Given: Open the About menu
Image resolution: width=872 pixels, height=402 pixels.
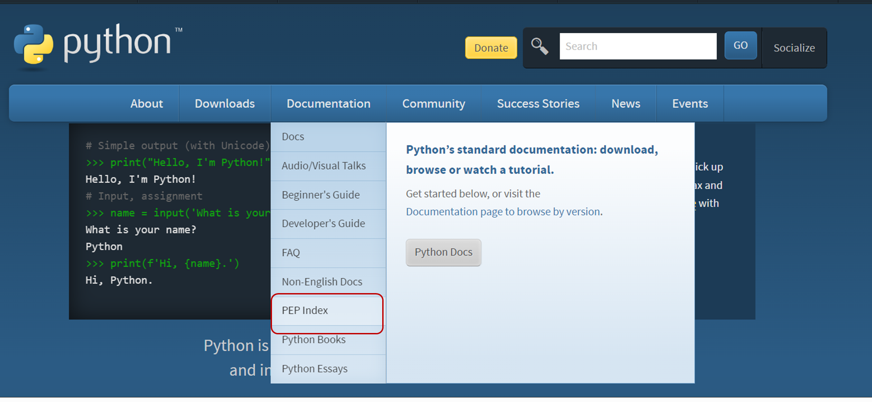Looking at the screenshot, I should [x=147, y=104].
